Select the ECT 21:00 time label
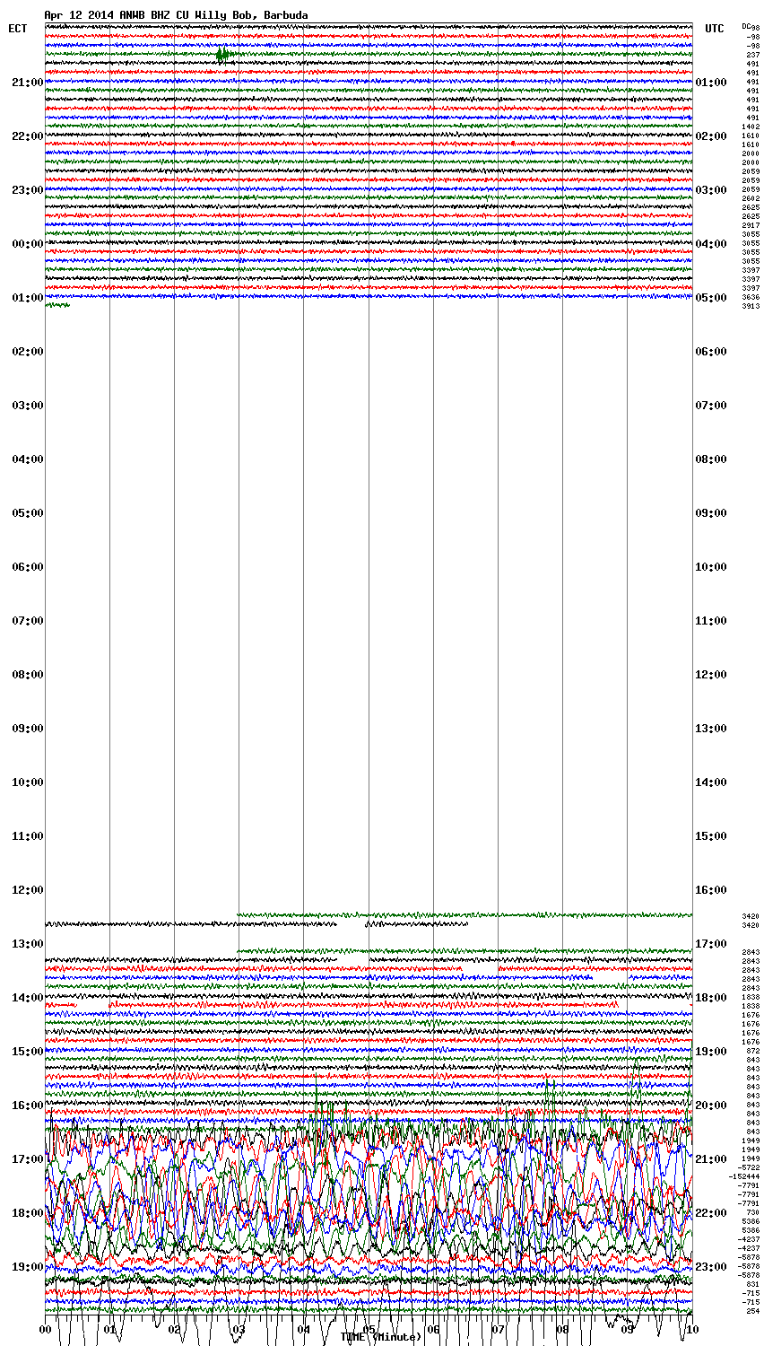Screen dimensions: 764x1346 coord(28,83)
